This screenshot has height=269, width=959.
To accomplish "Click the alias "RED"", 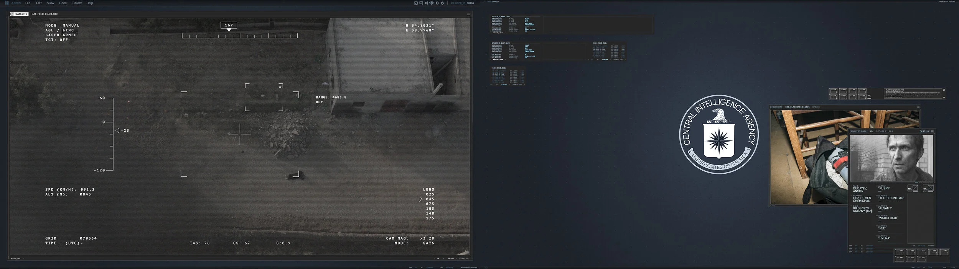I will click(x=882, y=228).
